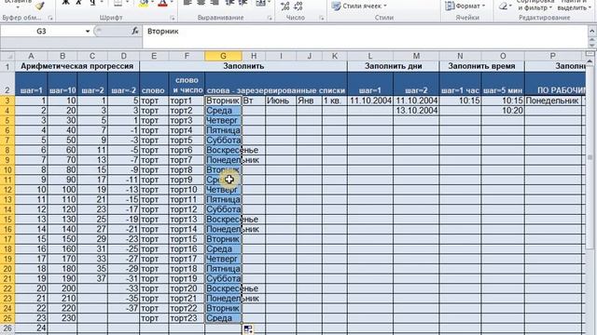Screen dimensions: 597x335
Task: Open font color dropdown arrow
Action: 172,3
